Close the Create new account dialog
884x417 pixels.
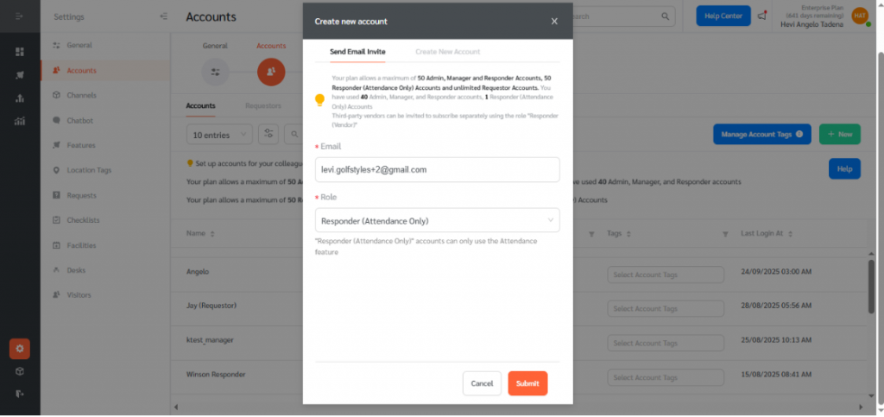(x=554, y=22)
